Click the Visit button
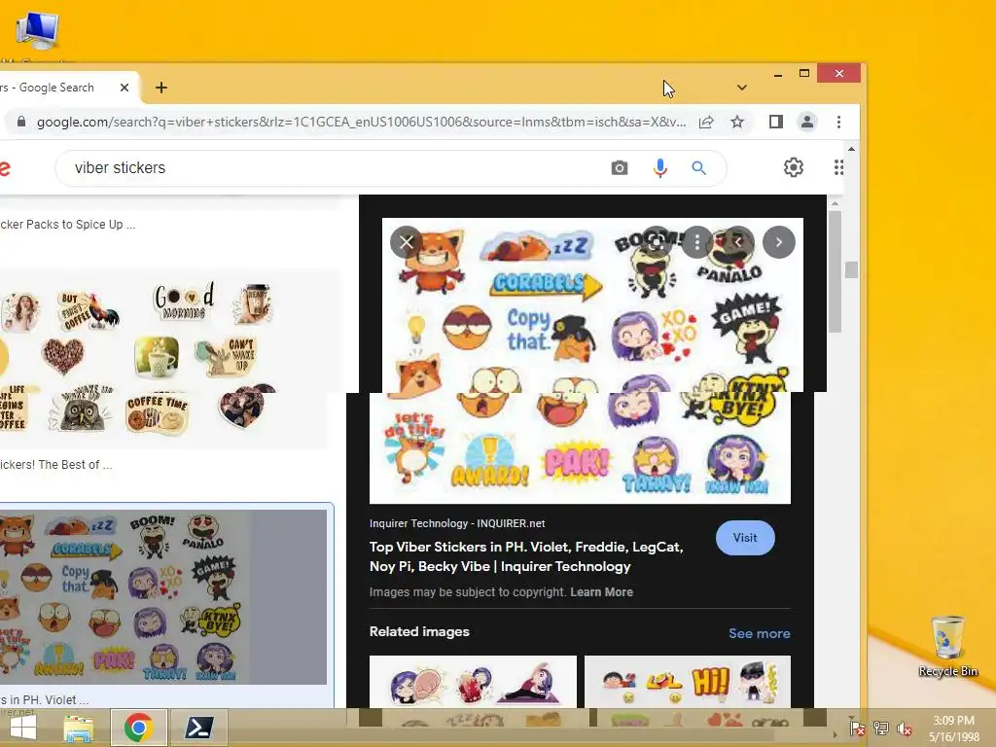The image size is (996, 747). (x=745, y=538)
